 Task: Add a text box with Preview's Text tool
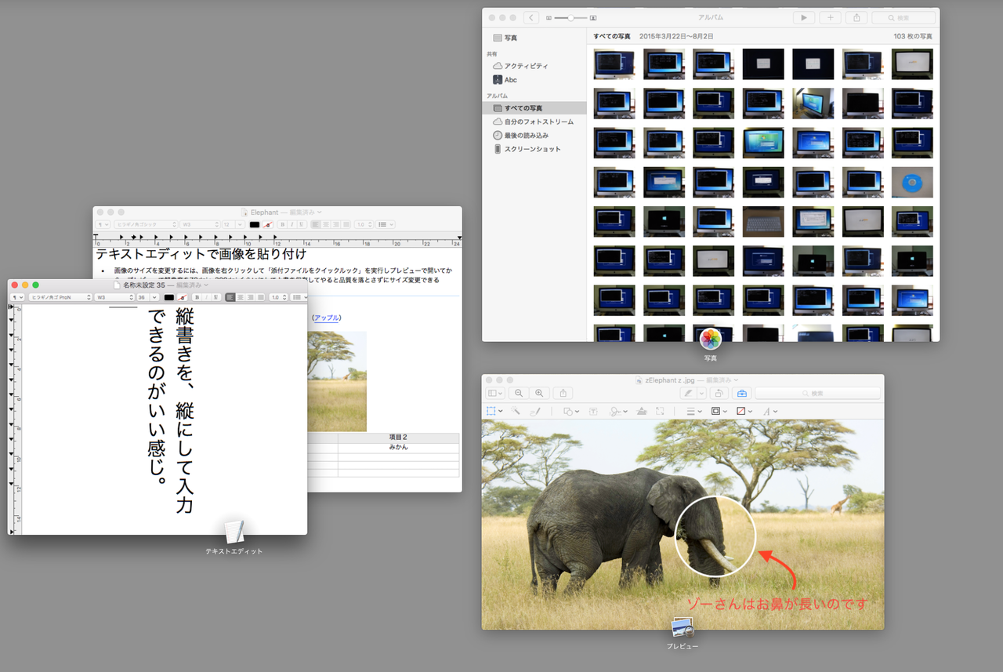point(593,411)
